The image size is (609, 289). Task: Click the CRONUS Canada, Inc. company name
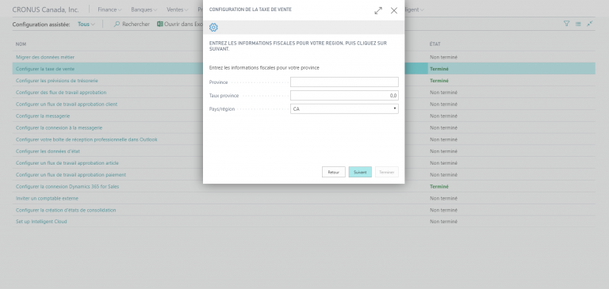tap(45, 10)
